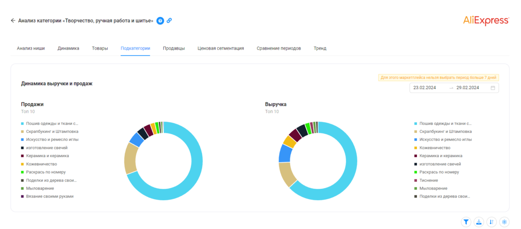
Task: Toggle Искусство и ремесло иглы in Продажи legend
Action: (x=50, y=140)
